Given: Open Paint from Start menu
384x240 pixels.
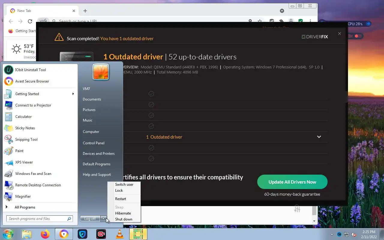Looking at the screenshot, I should pos(40,151).
